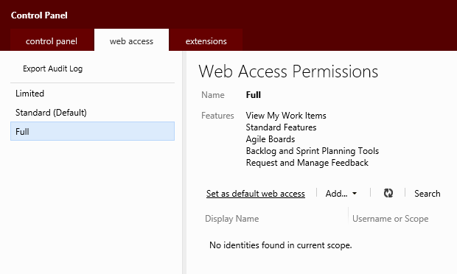Click the vertical splitter between panes
Screen dimensions: 457x274
click(184, 162)
